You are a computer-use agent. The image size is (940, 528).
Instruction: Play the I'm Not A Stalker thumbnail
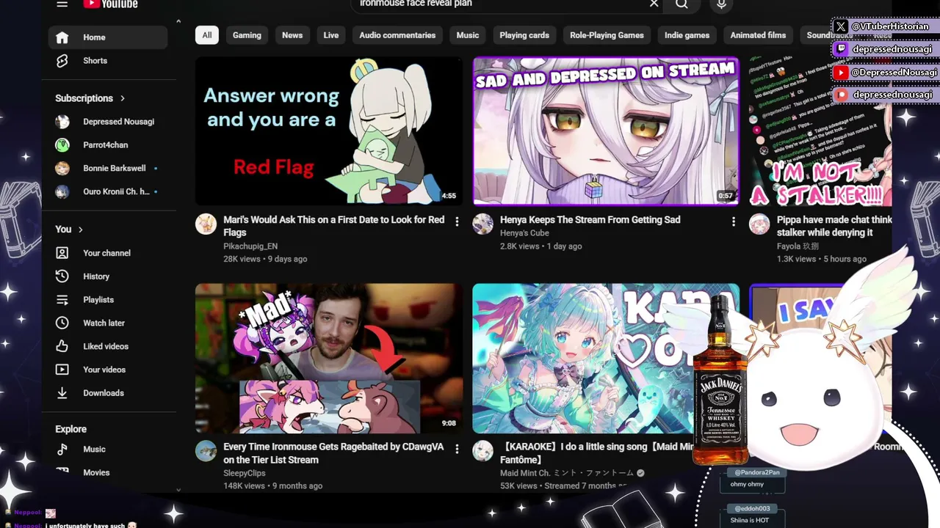pyautogui.click(x=820, y=131)
